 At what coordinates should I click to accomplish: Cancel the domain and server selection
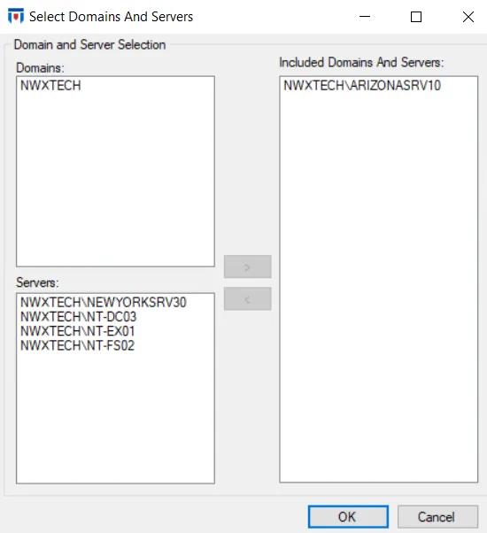(x=437, y=517)
